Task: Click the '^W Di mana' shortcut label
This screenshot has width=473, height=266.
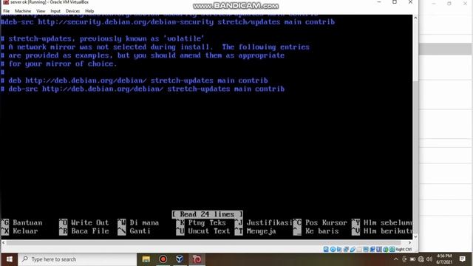Action: click(138, 222)
